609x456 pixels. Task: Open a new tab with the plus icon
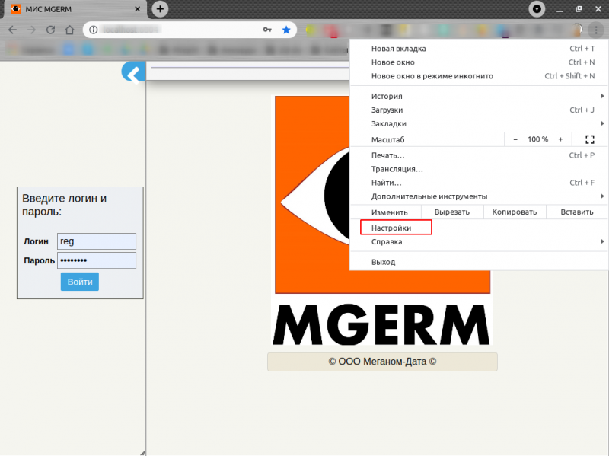[x=160, y=9]
